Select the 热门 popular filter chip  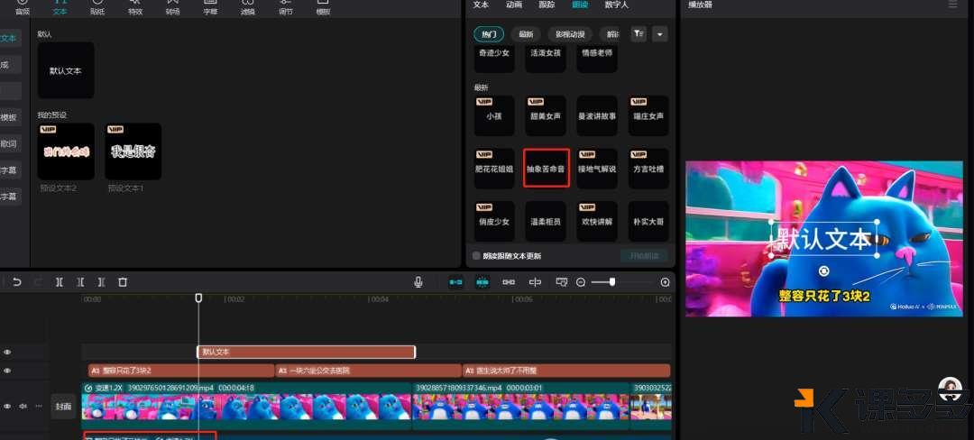489,34
